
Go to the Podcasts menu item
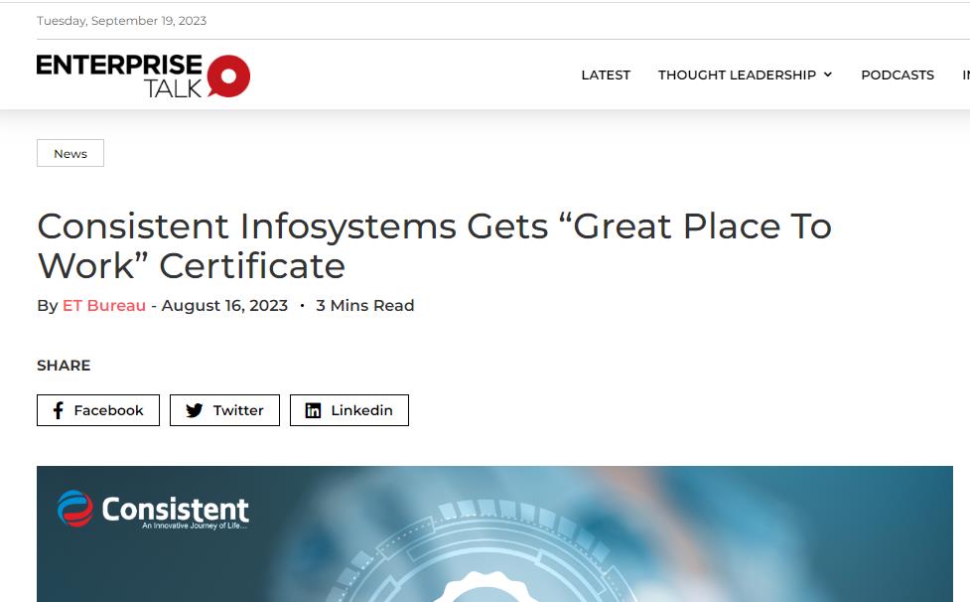click(x=898, y=75)
